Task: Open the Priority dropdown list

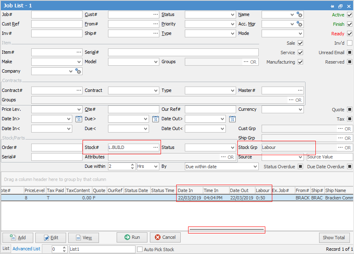Action: click(x=233, y=24)
